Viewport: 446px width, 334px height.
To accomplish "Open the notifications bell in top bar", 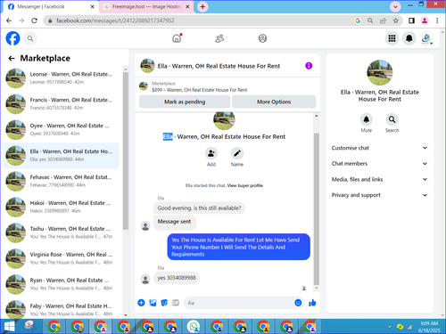I will tap(409, 38).
